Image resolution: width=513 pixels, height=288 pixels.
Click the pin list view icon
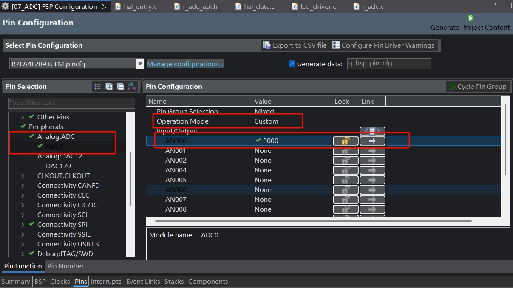tap(98, 87)
